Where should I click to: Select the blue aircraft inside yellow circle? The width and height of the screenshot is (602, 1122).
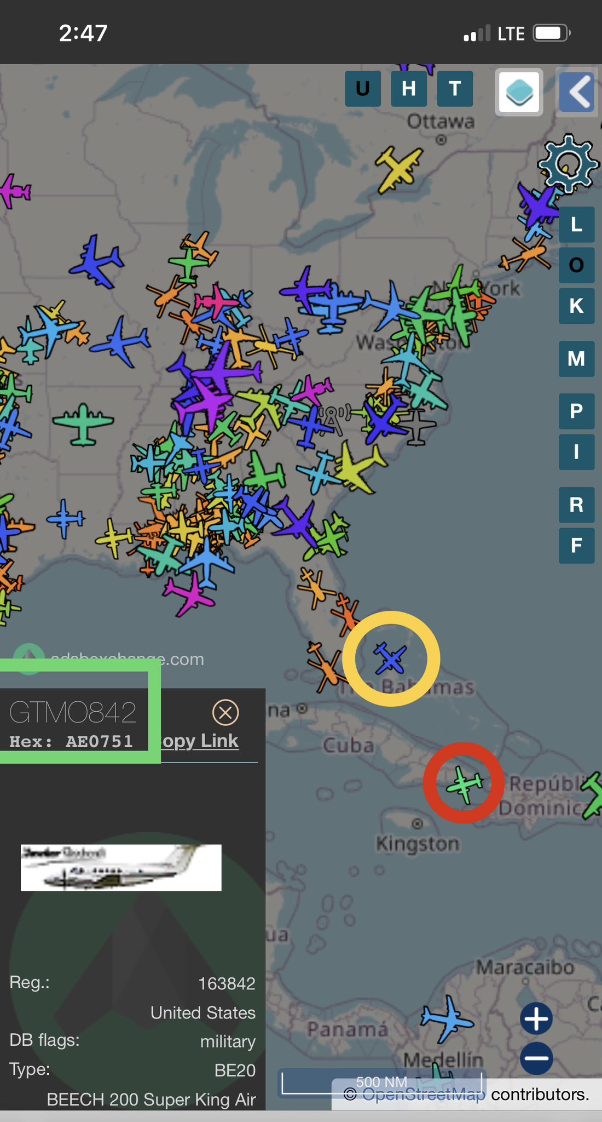coord(390,659)
